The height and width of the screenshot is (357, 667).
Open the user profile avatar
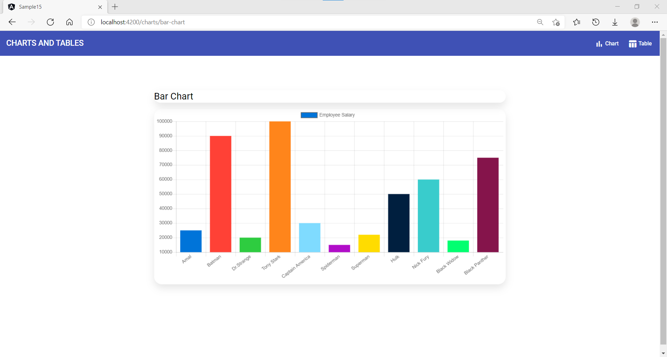click(635, 22)
